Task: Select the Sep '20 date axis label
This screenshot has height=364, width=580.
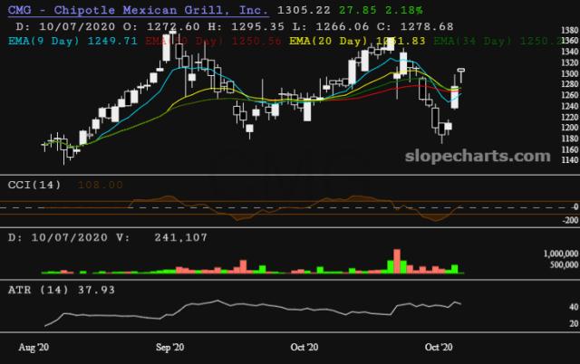Action: click(170, 347)
